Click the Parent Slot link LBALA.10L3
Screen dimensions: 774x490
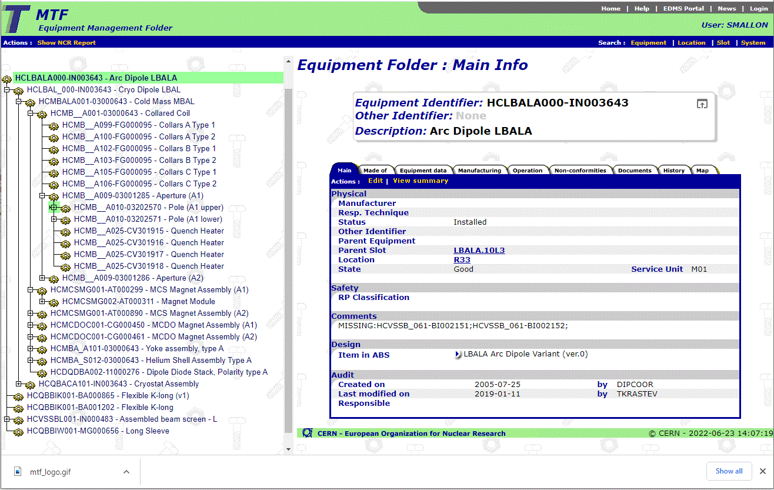(x=479, y=250)
